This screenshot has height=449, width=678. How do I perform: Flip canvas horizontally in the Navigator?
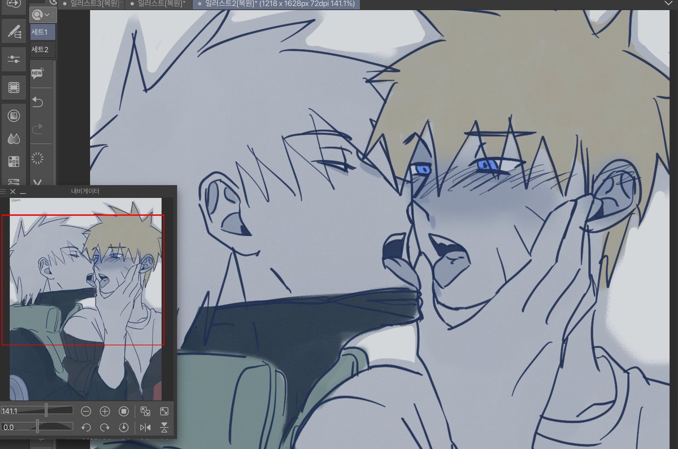pos(145,427)
